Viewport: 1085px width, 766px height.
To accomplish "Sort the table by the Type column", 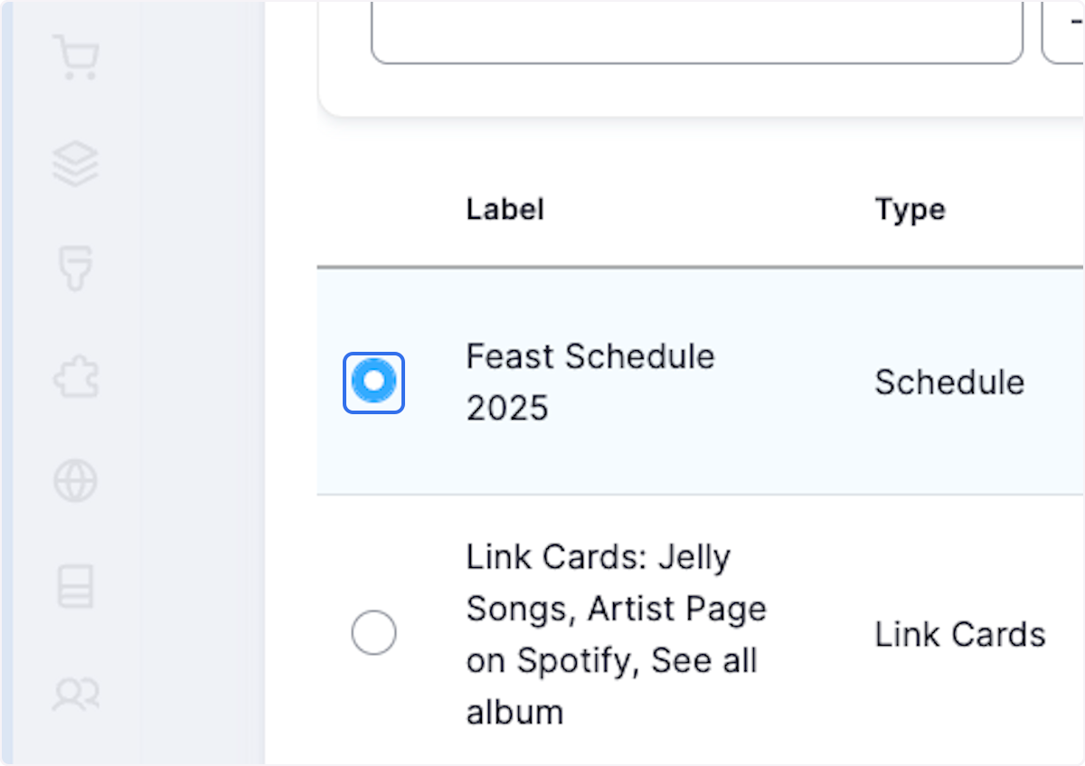I will click(x=910, y=209).
